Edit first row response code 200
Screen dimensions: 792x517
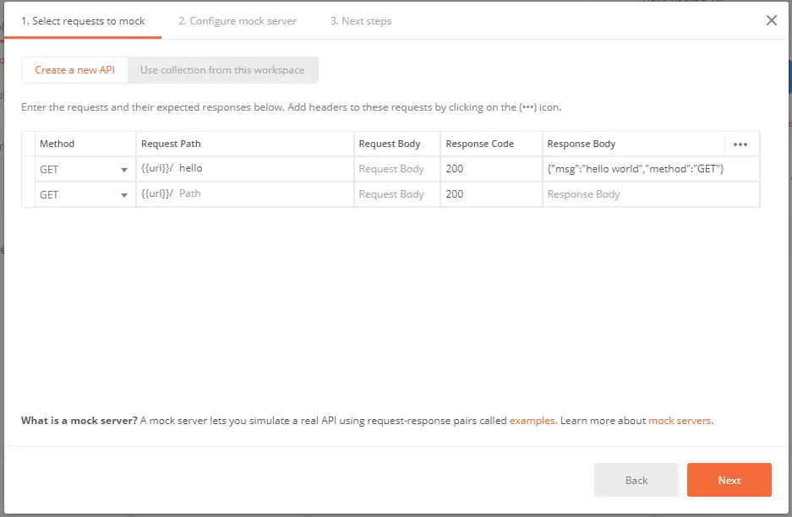490,169
